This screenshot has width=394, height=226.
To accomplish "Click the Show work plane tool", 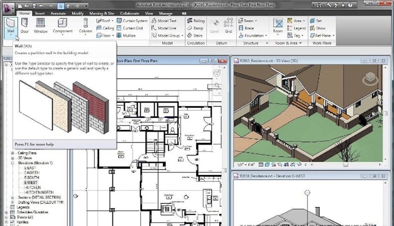I will coord(317,28).
